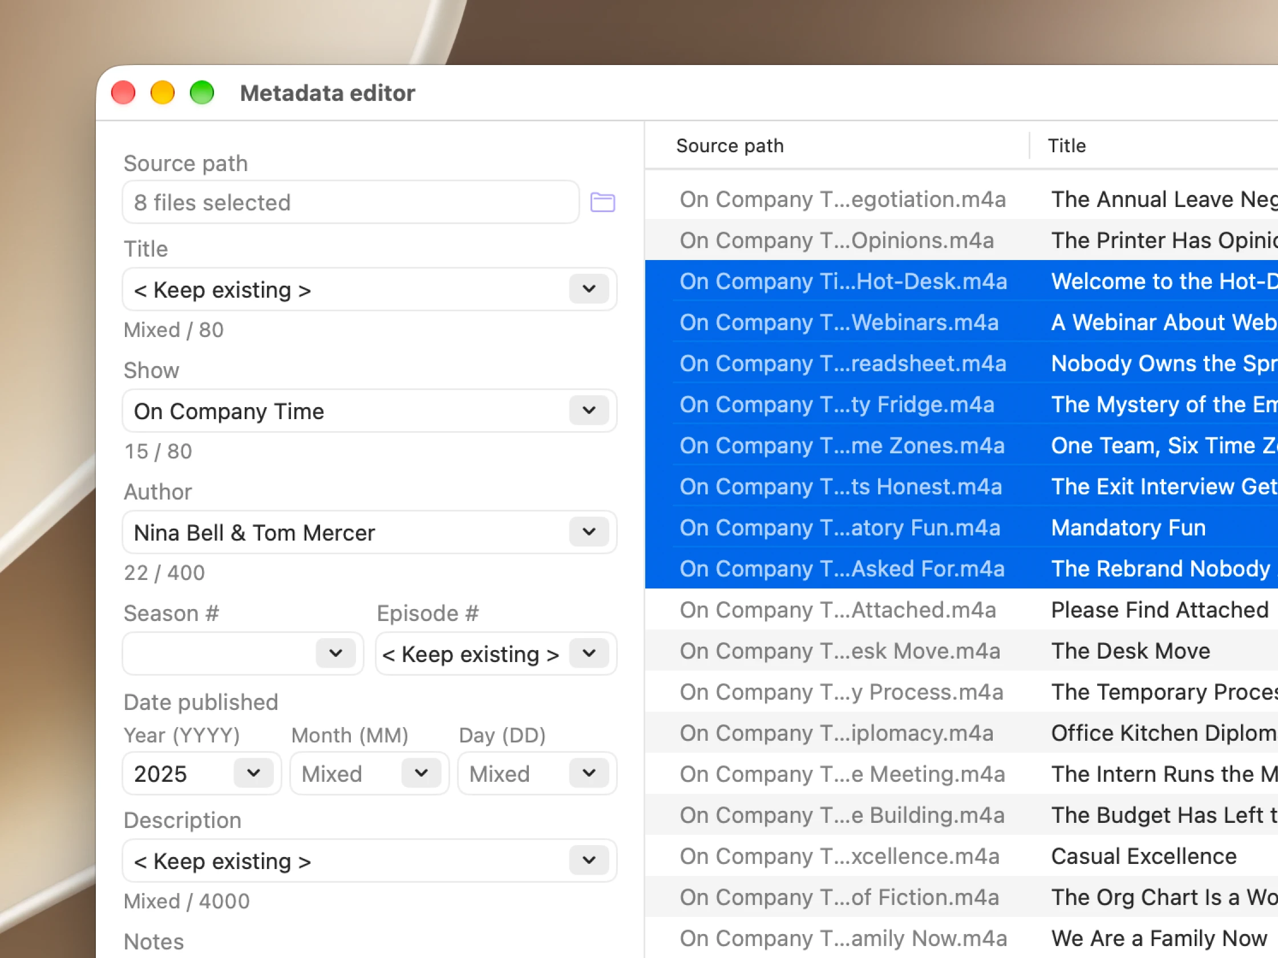Expand the Month (MM) dropdown
This screenshot has height=958, width=1278.
click(x=421, y=773)
